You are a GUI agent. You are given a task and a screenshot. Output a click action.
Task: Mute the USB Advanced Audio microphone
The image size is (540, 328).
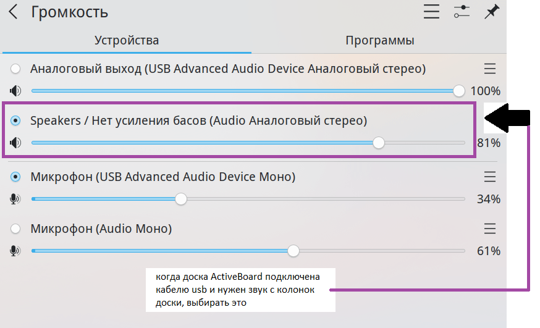click(15, 199)
